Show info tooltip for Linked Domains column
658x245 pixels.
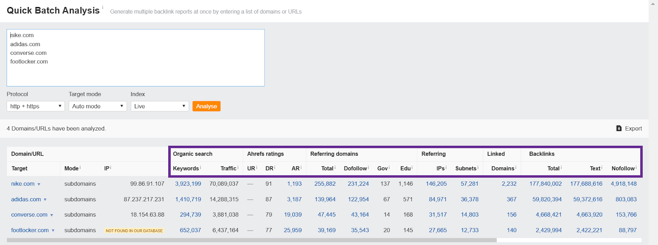[516, 167]
